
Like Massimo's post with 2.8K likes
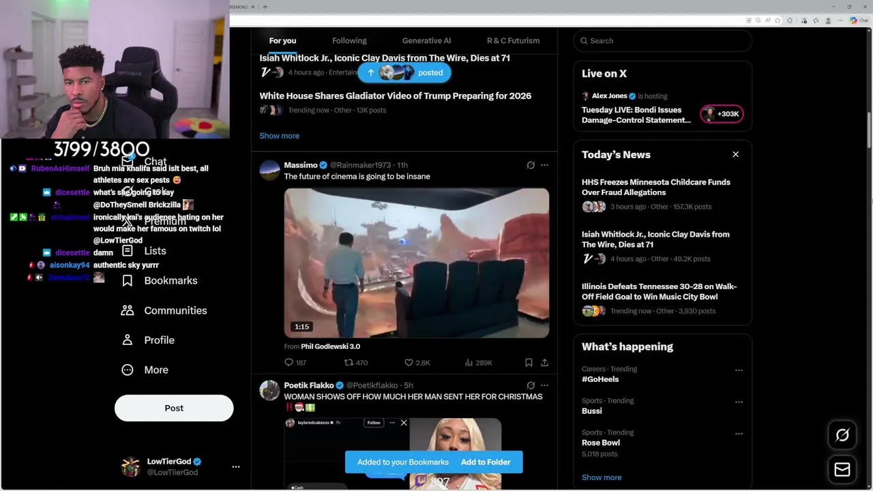417,363
